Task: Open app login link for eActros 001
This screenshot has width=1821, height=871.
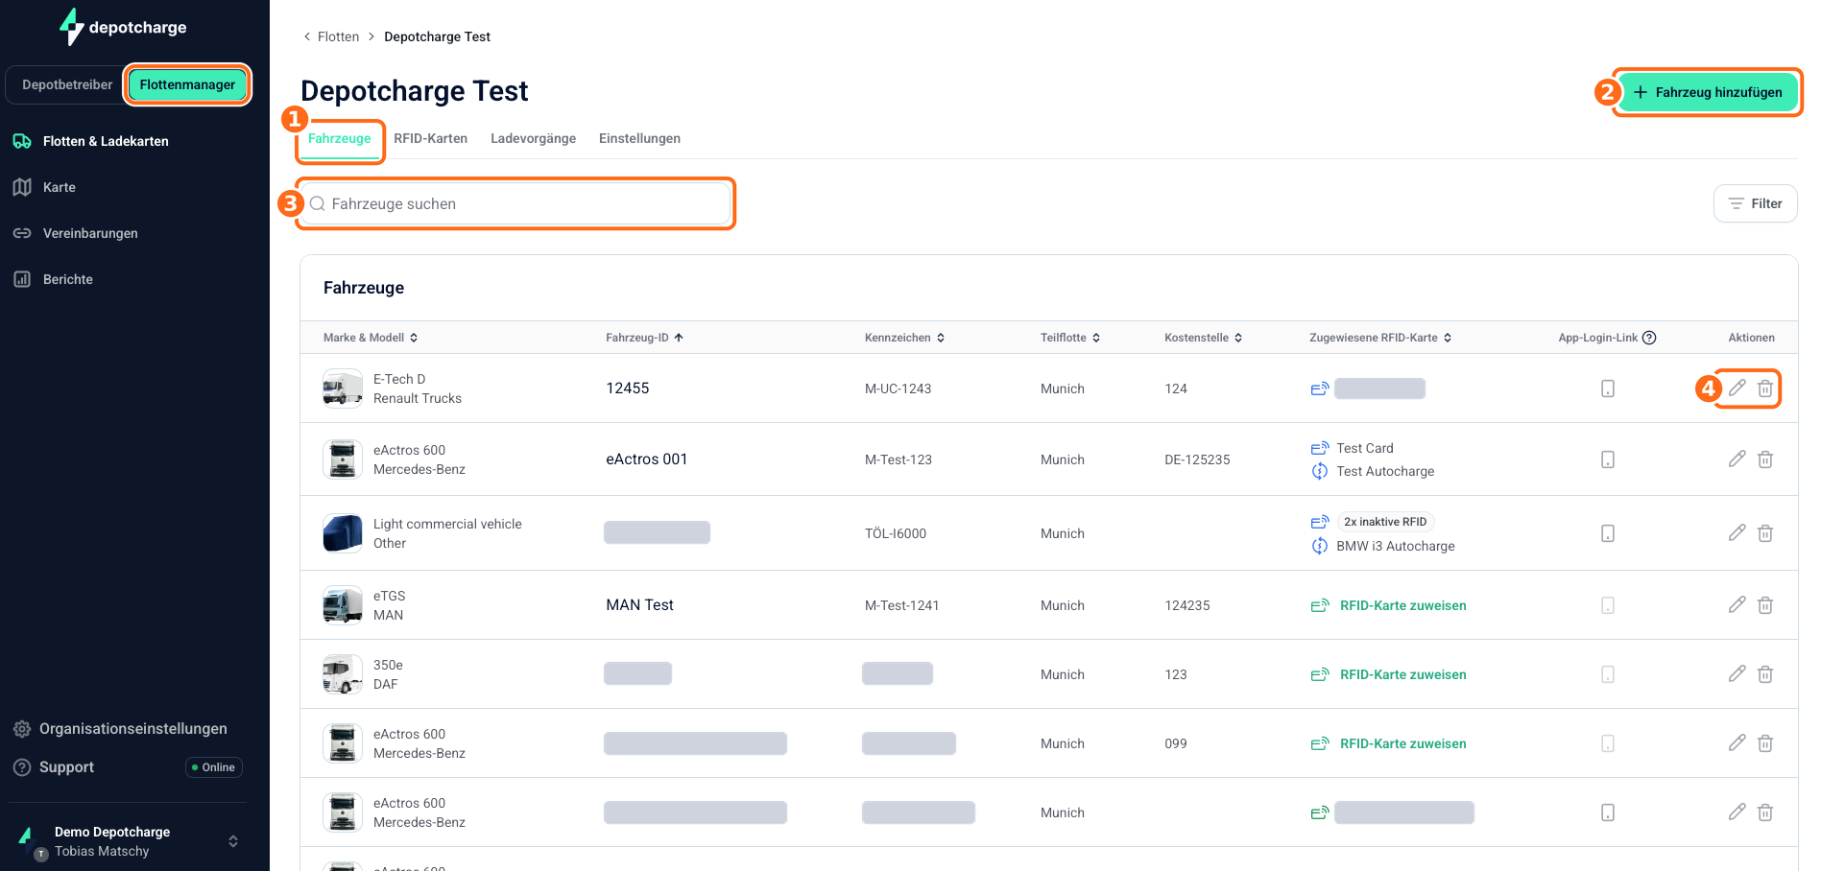Action: 1607,459
